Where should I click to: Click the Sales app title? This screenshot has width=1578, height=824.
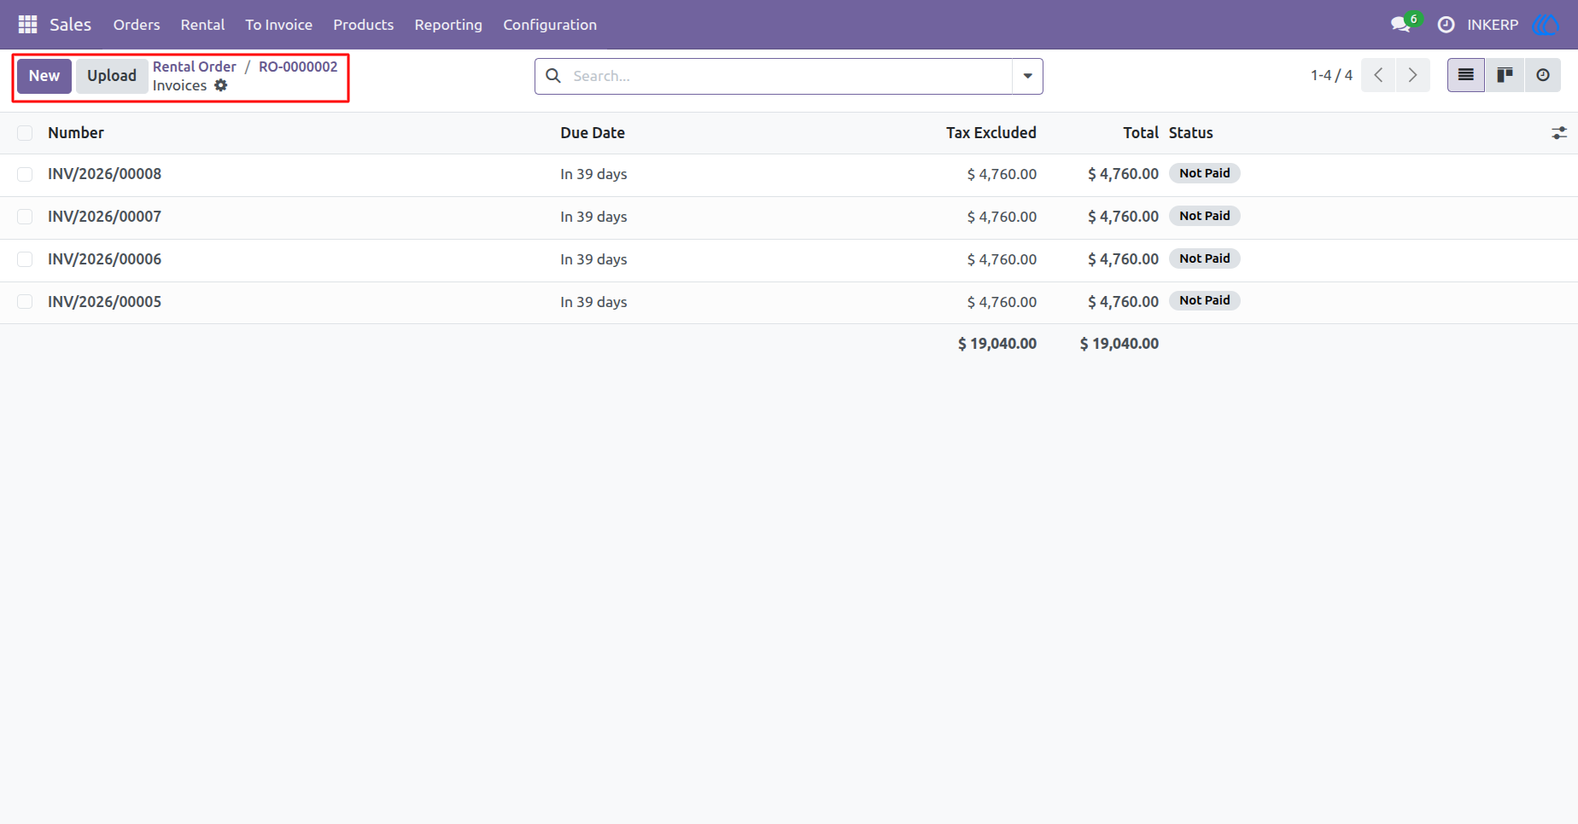pyautogui.click(x=70, y=25)
